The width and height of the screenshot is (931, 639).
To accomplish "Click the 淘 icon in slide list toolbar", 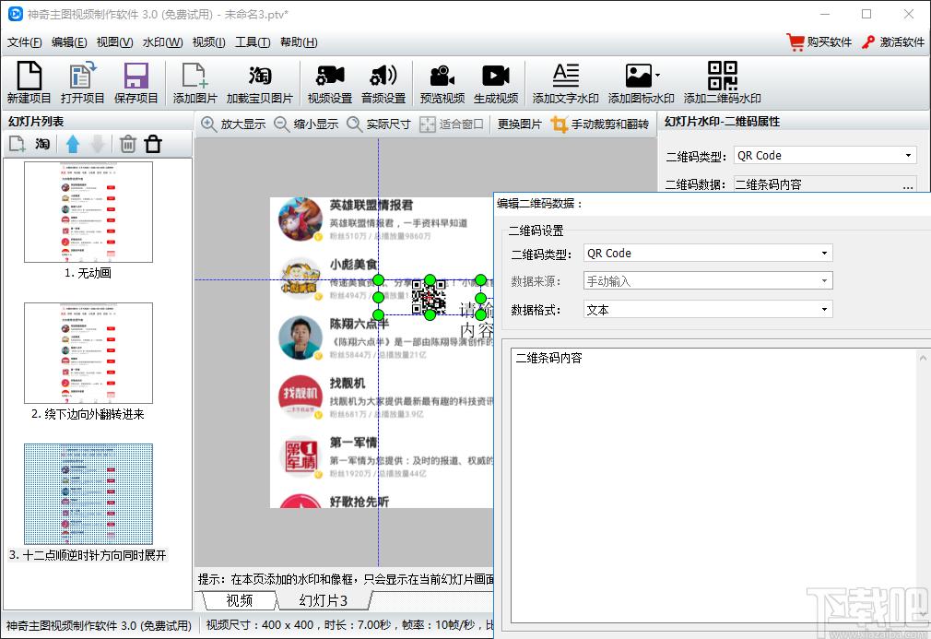I will pyautogui.click(x=42, y=144).
